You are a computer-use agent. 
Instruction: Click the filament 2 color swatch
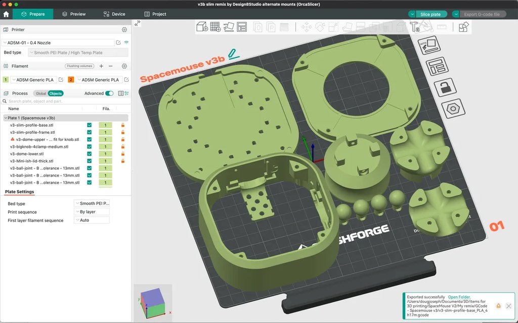pyautogui.click(x=70, y=79)
